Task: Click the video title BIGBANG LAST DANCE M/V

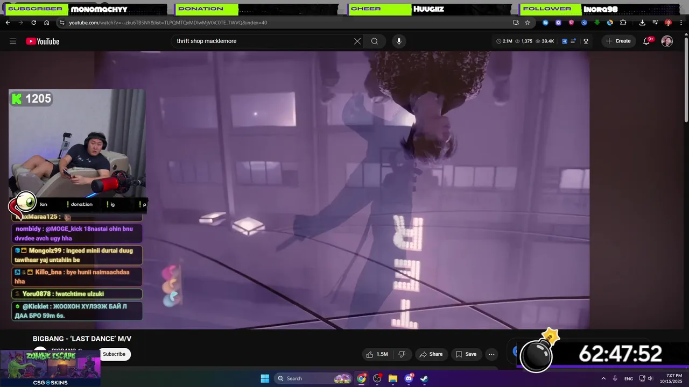Action: [x=82, y=339]
